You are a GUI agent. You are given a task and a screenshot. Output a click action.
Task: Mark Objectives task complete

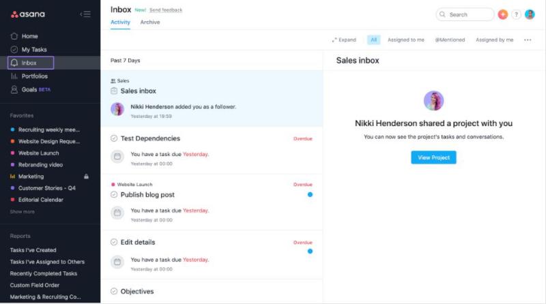coord(114,291)
